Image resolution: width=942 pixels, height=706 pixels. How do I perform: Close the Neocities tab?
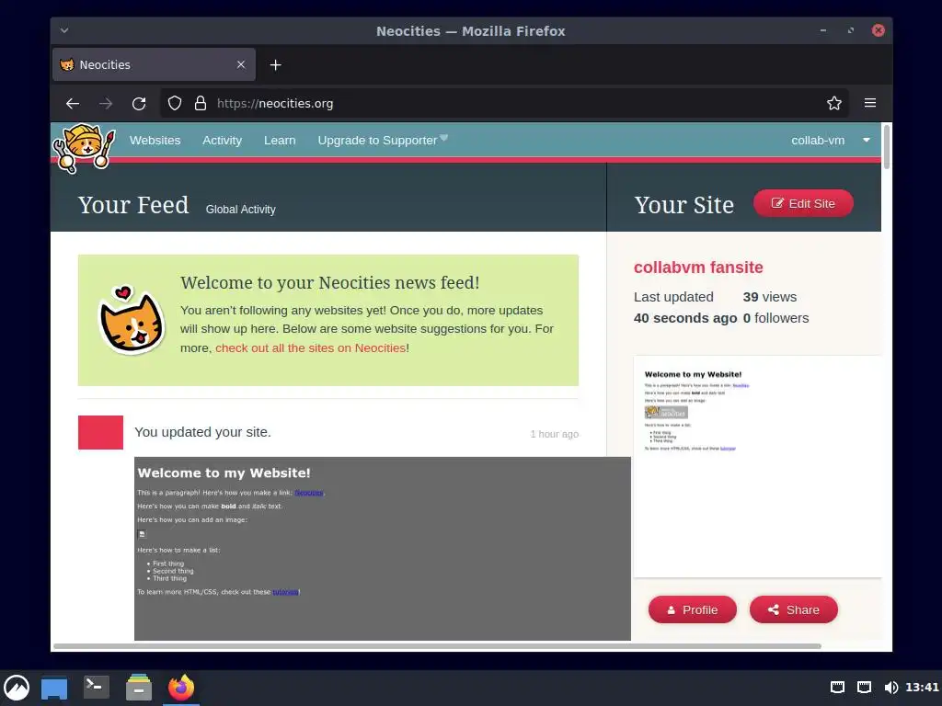point(241,64)
